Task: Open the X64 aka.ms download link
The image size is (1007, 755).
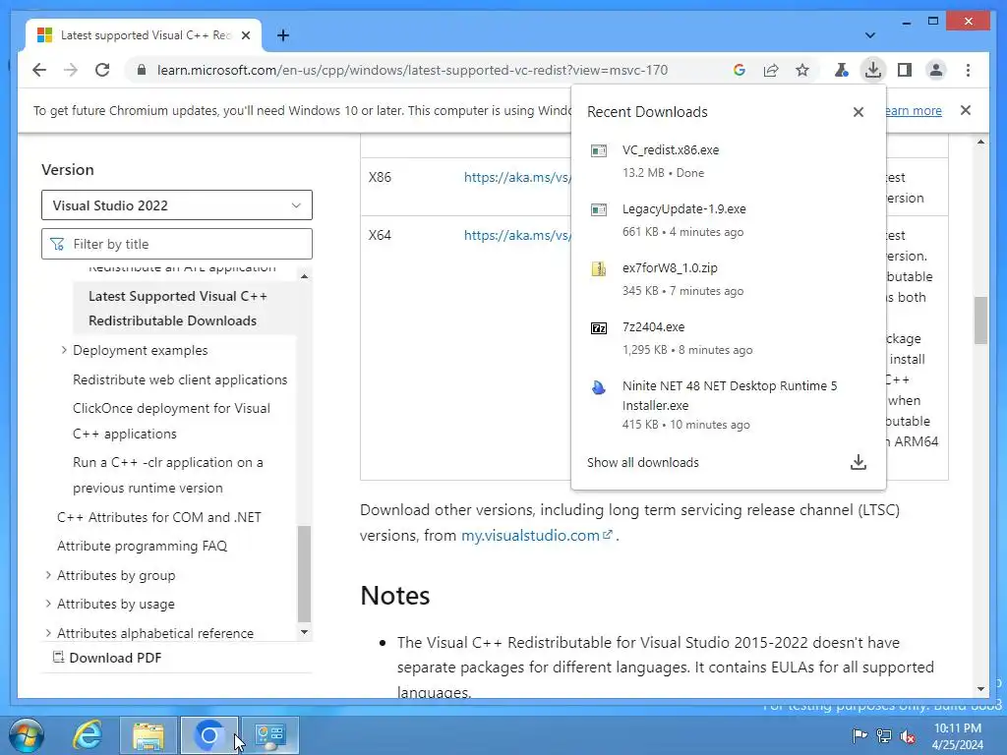Action: [x=517, y=235]
